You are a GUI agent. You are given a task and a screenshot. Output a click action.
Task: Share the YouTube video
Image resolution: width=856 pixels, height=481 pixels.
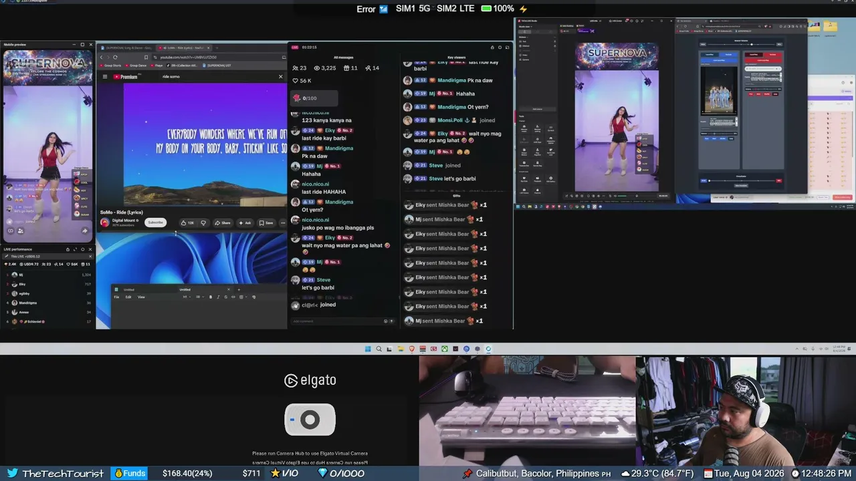click(223, 222)
